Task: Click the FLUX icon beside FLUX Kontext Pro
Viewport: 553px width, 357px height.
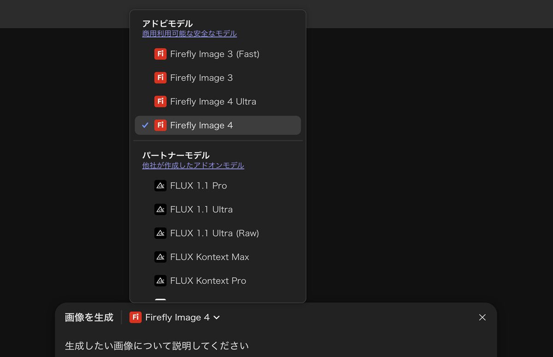Action: point(160,281)
